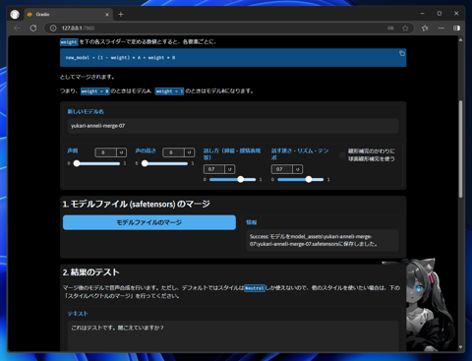Click the page vertical scrollbar thumb
Screen dimensions: 472x361
coord(460,150)
